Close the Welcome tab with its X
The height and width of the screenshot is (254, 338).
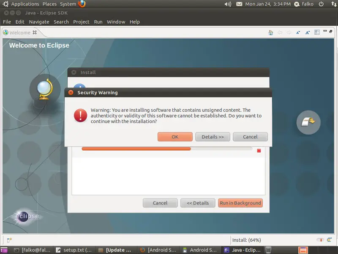tap(35, 33)
